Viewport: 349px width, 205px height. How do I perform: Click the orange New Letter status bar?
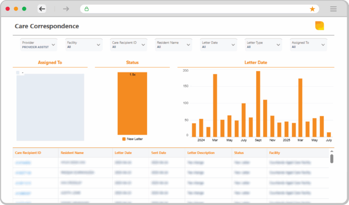tap(132, 103)
